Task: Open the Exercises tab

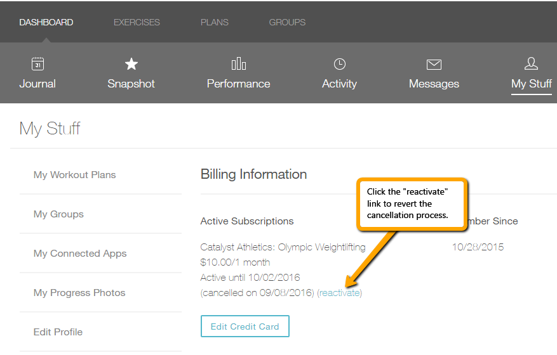Action: (137, 22)
